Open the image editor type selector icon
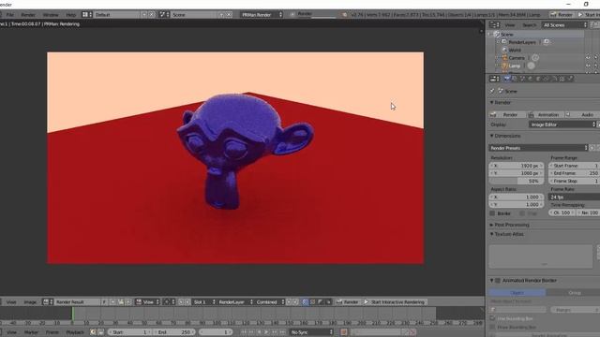 48,301
